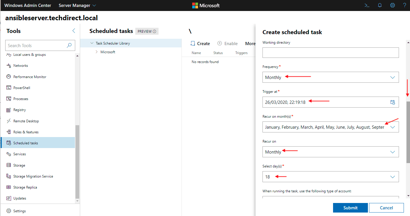Click the Create toolbar button

pyautogui.click(x=200, y=44)
